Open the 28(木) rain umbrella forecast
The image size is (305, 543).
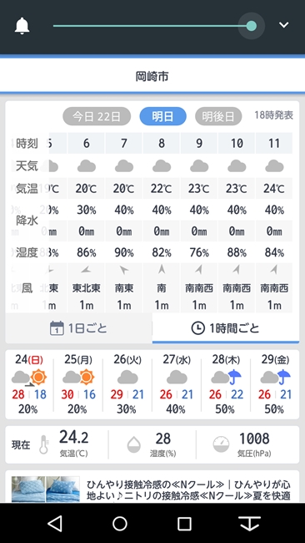(x=226, y=384)
